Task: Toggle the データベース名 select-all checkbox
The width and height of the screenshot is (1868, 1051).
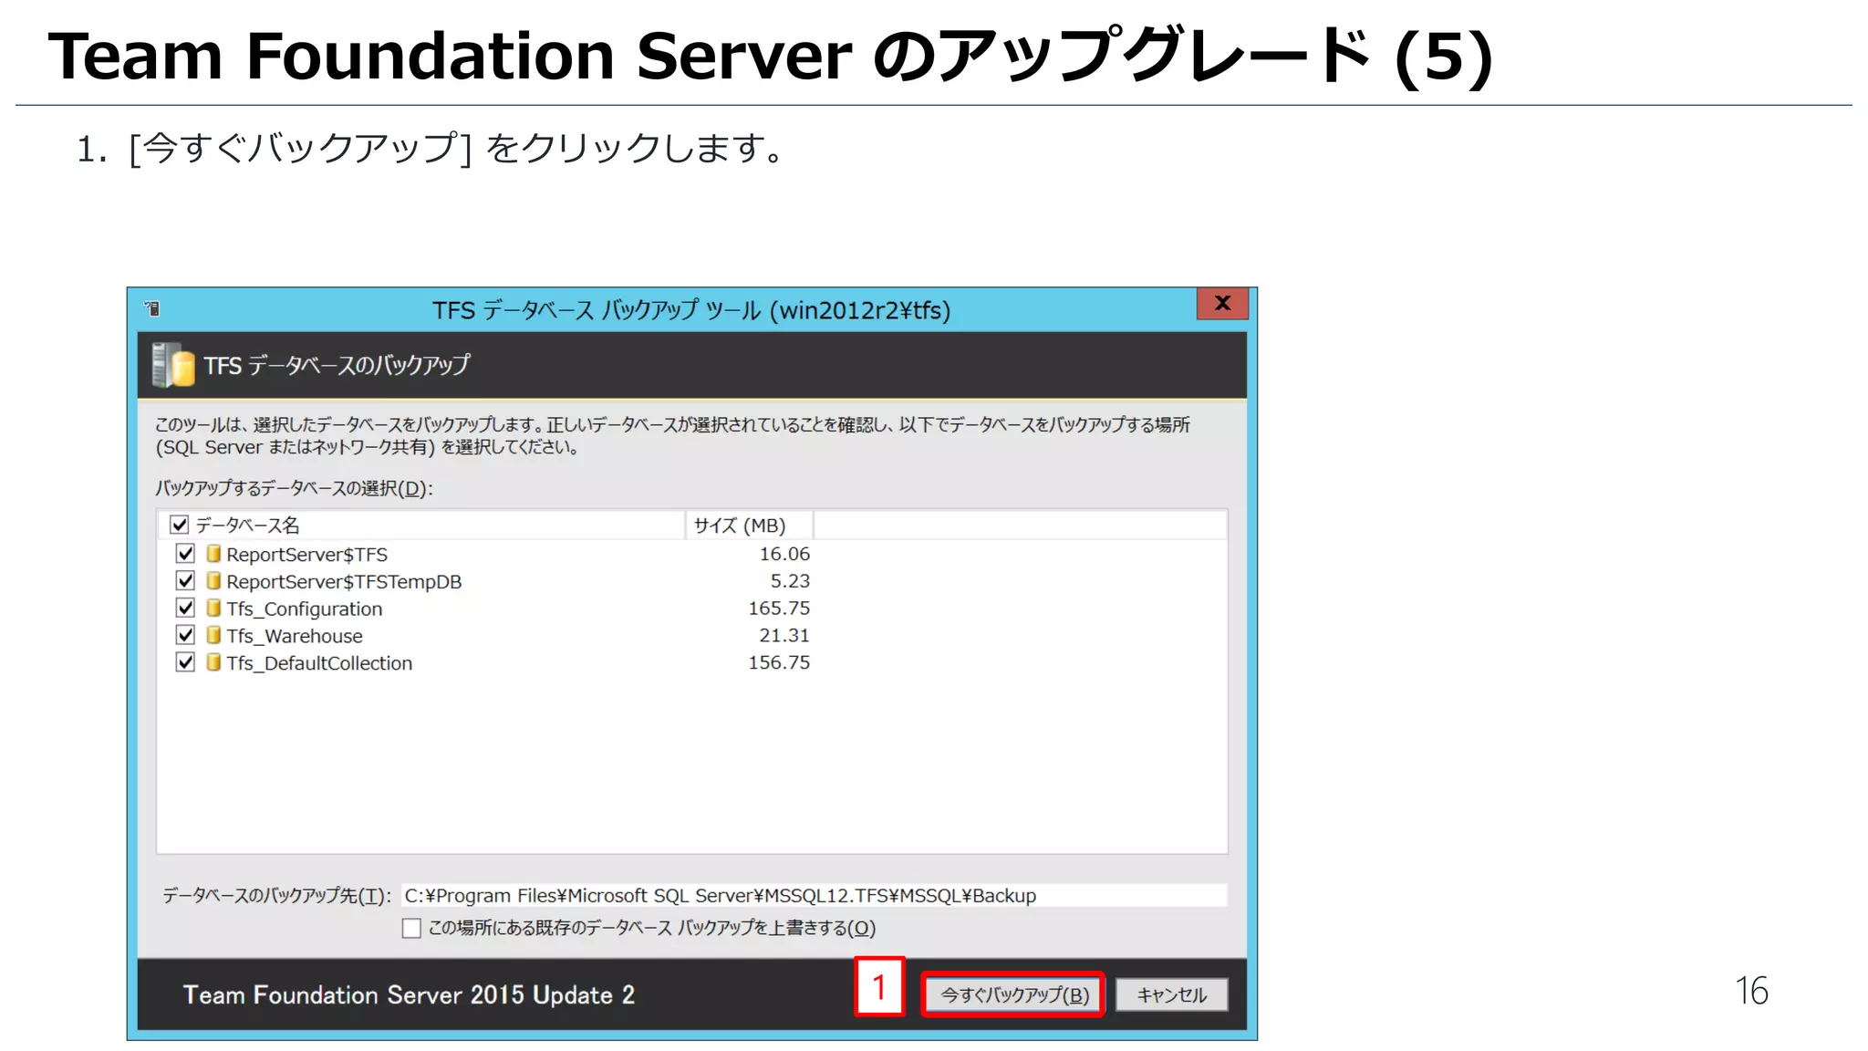Action: click(x=180, y=525)
